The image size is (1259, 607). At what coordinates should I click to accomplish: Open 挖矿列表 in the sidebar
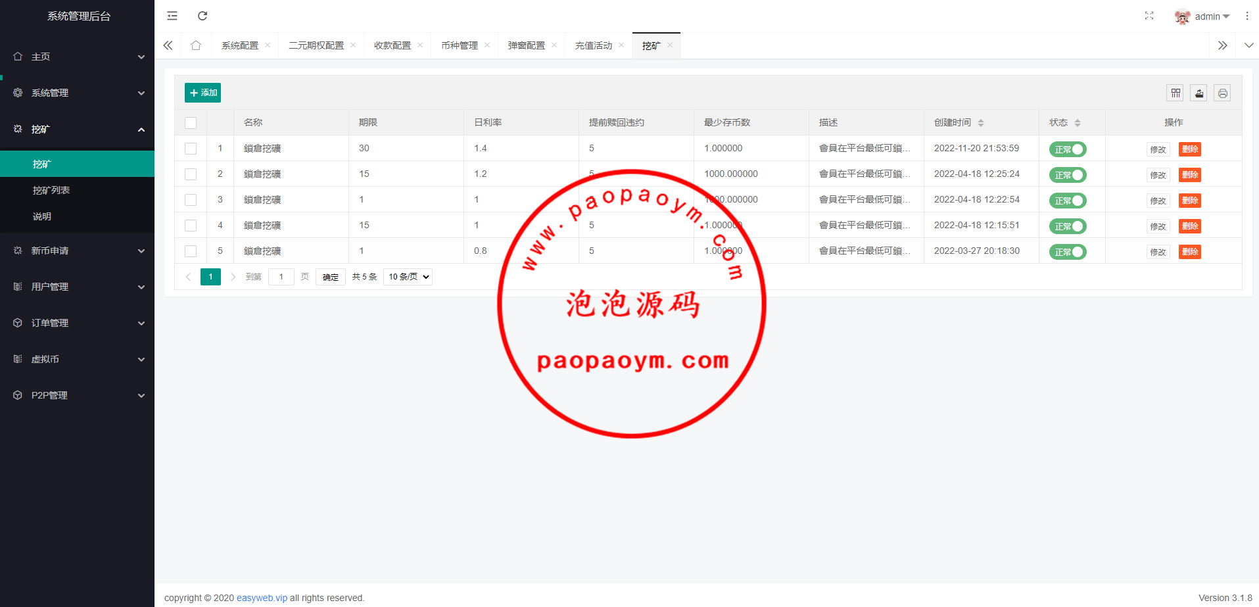coord(51,190)
